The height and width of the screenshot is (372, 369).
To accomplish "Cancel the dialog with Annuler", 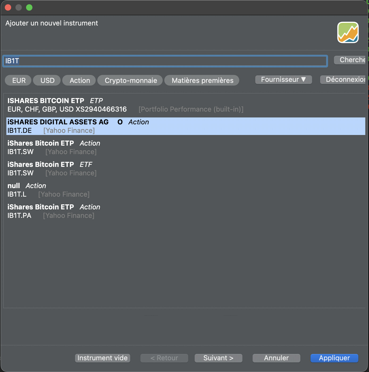I will (x=276, y=358).
